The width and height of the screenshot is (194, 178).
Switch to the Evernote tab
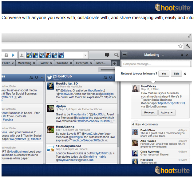pyautogui.click(x=82, y=63)
